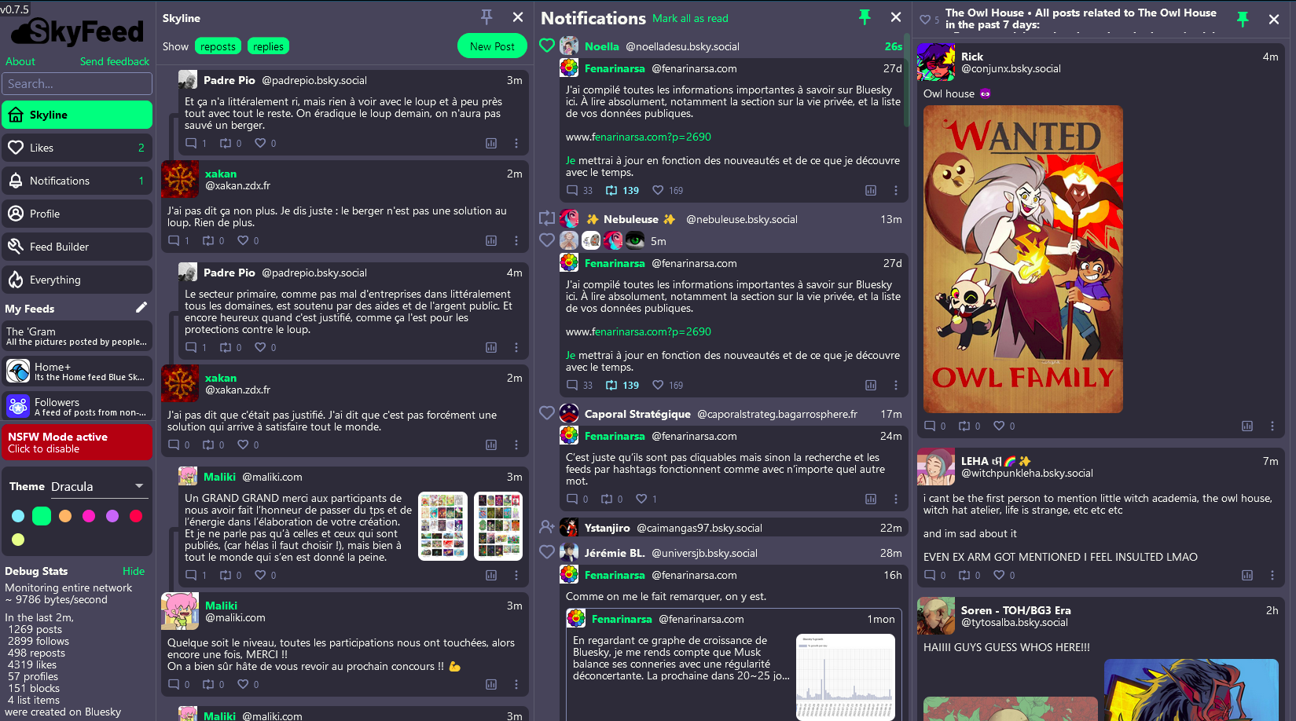Open xakan's avatar on the 'Rien de plus' post

pyautogui.click(x=180, y=179)
